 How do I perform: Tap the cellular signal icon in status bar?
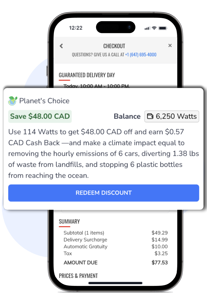(x=147, y=28)
